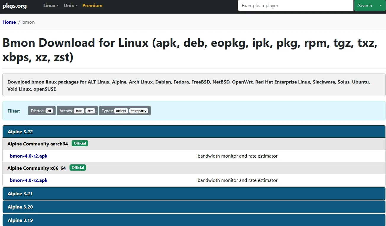Click the 'Filter:' label
Image resolution: width=386 pixels, height=226 pixels.
coord(14,111)
